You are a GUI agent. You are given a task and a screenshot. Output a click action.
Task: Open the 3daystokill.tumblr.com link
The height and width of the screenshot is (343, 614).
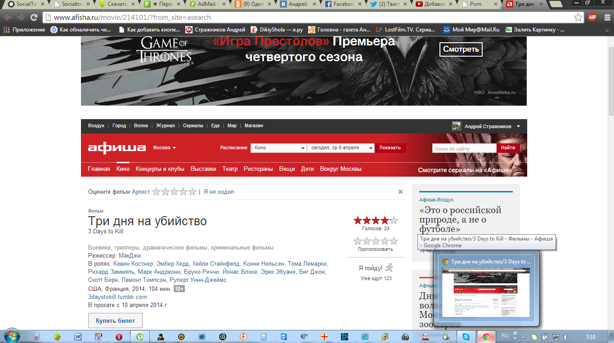click(x=117, y=297)
